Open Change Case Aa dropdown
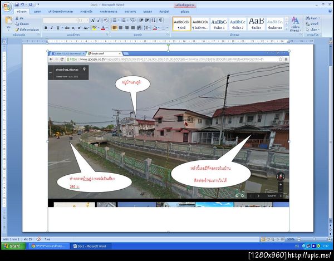The width and height of the screenshot is (334, 261). [x=86, y=28]
